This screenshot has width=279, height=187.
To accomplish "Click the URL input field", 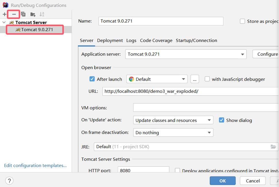I will [x=190, y=91].
